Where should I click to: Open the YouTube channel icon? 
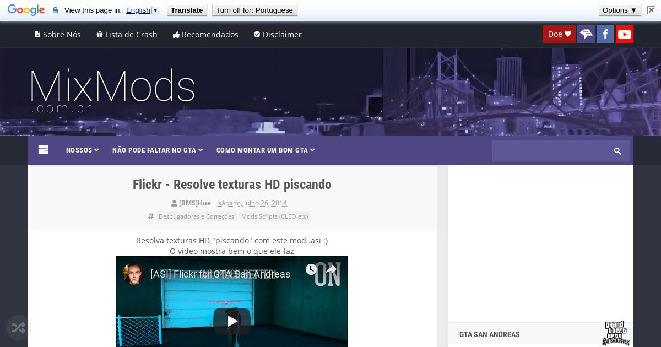pos(625,34)
